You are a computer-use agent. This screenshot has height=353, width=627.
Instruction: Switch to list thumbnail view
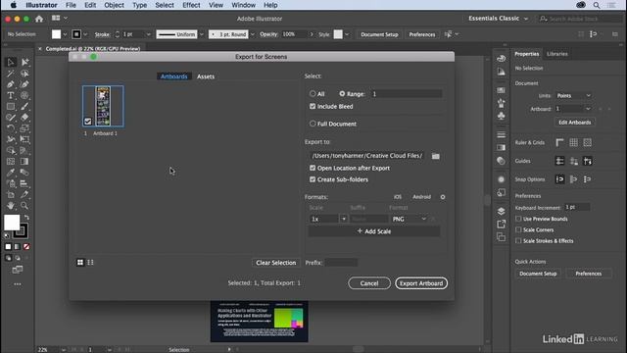pyautogui.click(x=90, y=263)
